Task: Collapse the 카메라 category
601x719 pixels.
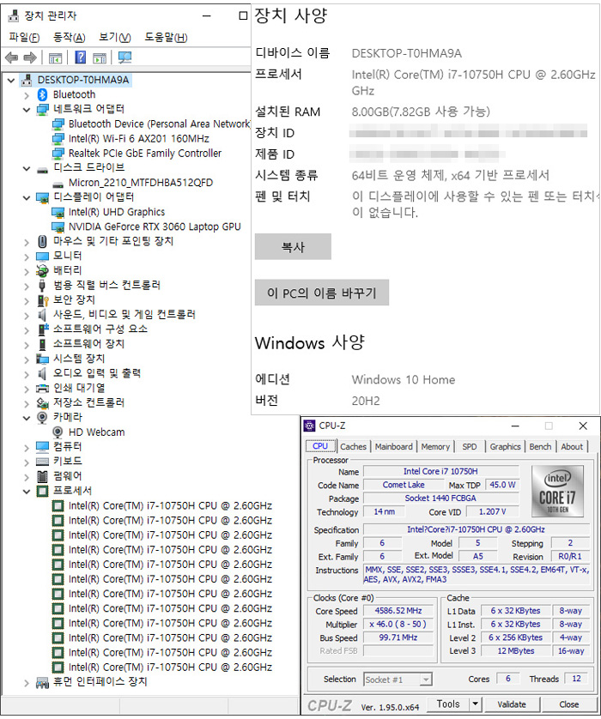Action: [27, 418]
